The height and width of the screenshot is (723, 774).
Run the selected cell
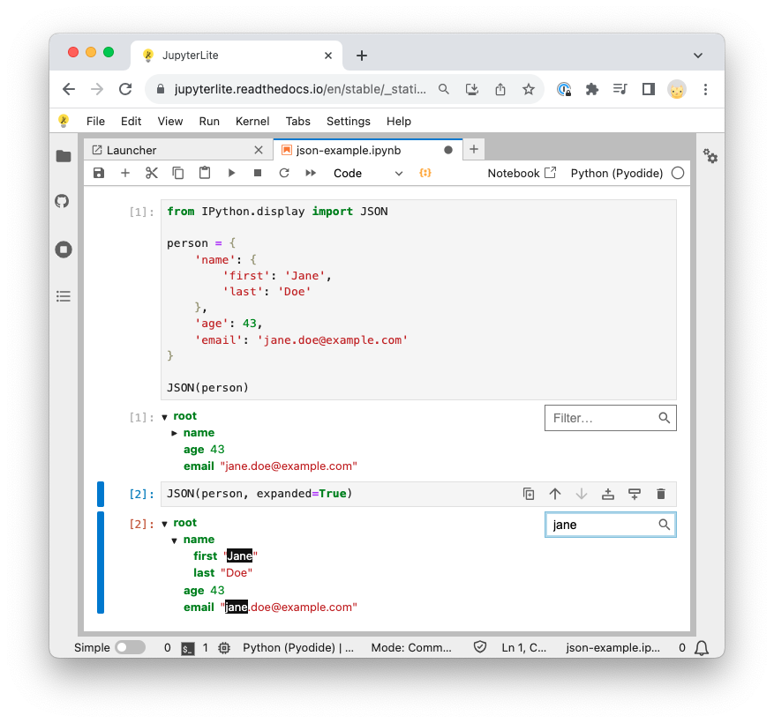coord(231,173)
